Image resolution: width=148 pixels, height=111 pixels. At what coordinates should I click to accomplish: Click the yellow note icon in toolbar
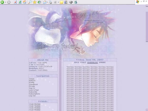(x=61, y=2)
